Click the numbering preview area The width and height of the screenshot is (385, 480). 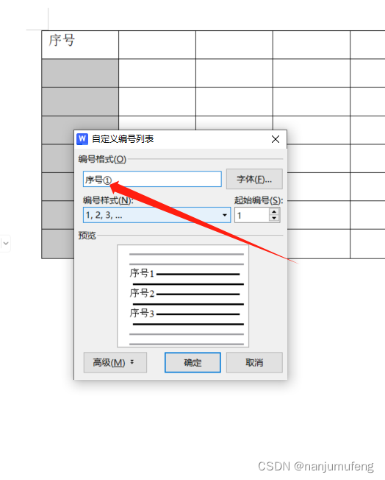tap(183, 296)
